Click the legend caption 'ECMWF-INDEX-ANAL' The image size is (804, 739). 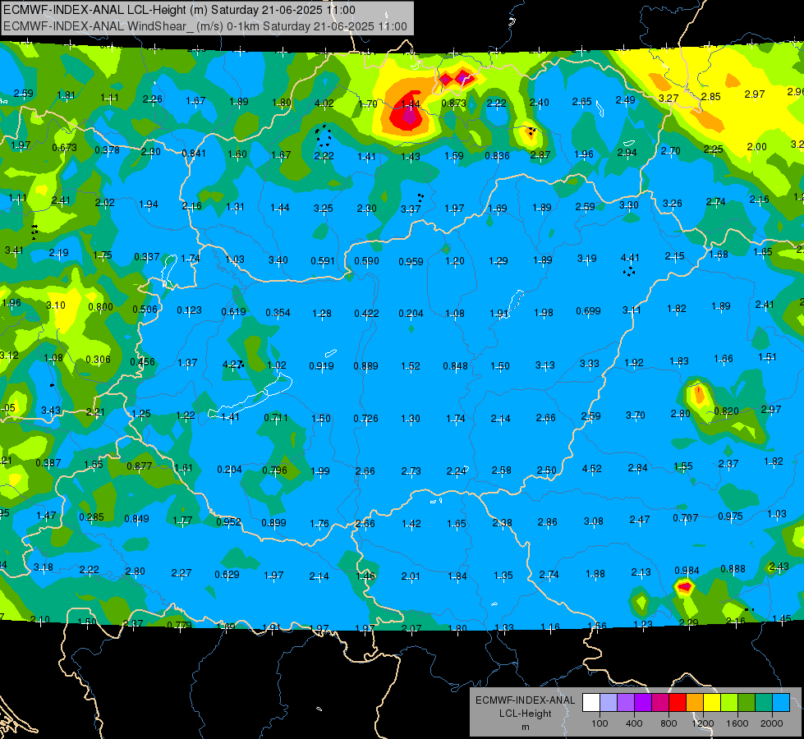(x=525, y=700)
